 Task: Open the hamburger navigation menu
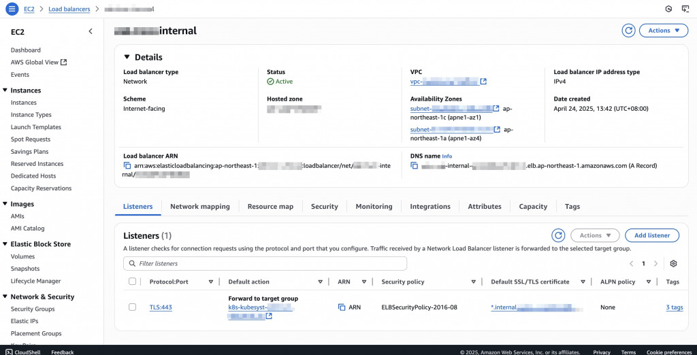[x=12, y=8]
